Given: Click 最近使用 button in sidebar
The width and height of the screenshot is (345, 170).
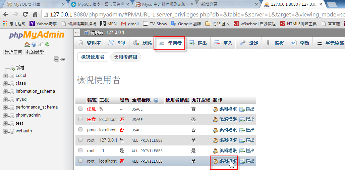Looking at the screenshot, I should point(13,52).
